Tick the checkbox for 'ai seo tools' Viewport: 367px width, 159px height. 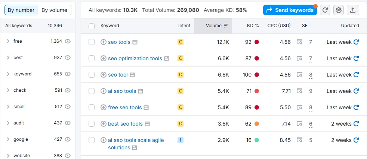[92, 91]
